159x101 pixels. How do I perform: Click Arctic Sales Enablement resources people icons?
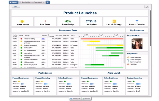[x=116, y=84]
